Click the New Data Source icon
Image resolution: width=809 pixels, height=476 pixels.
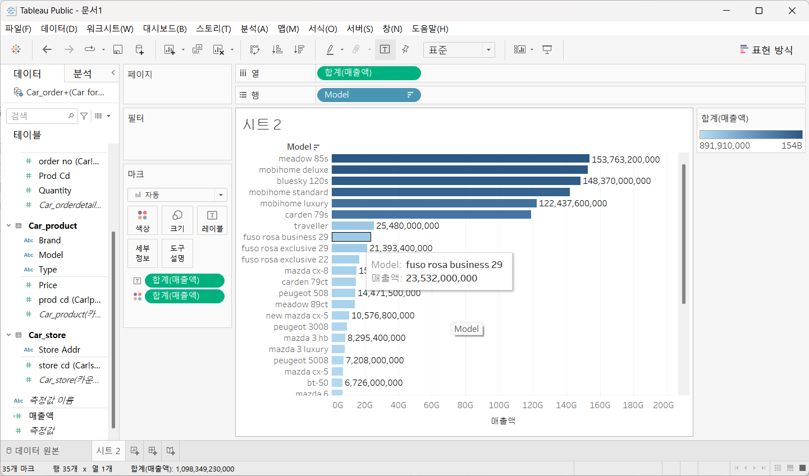point(140,49)
